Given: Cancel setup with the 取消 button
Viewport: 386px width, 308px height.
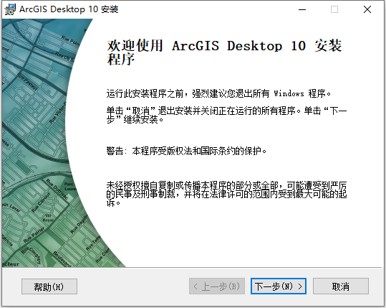Looking at the screenshot, I should (x=341, y=286).
